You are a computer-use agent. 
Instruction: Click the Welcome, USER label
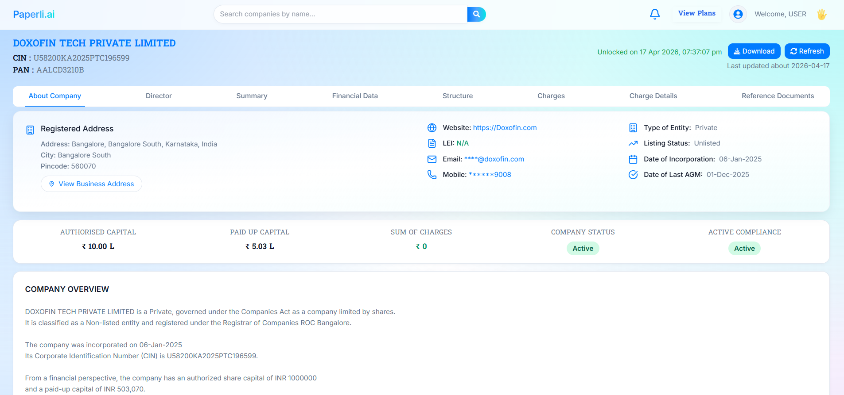[780, 14]
